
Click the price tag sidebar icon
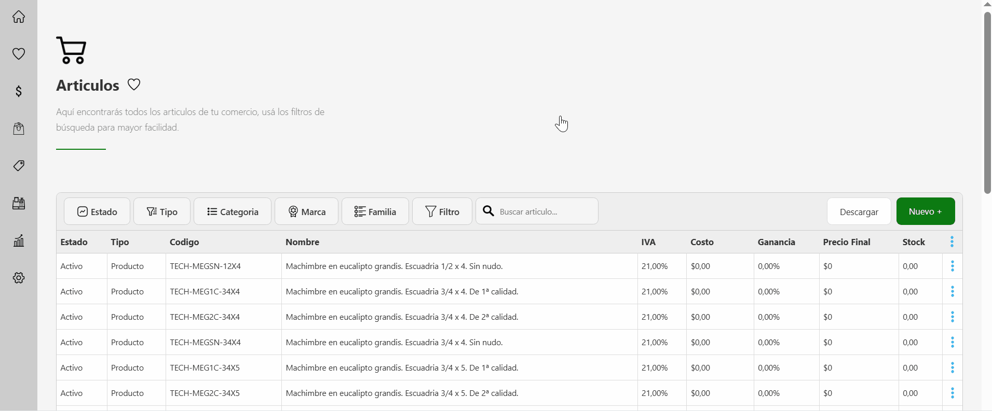[x=19, y=166]
